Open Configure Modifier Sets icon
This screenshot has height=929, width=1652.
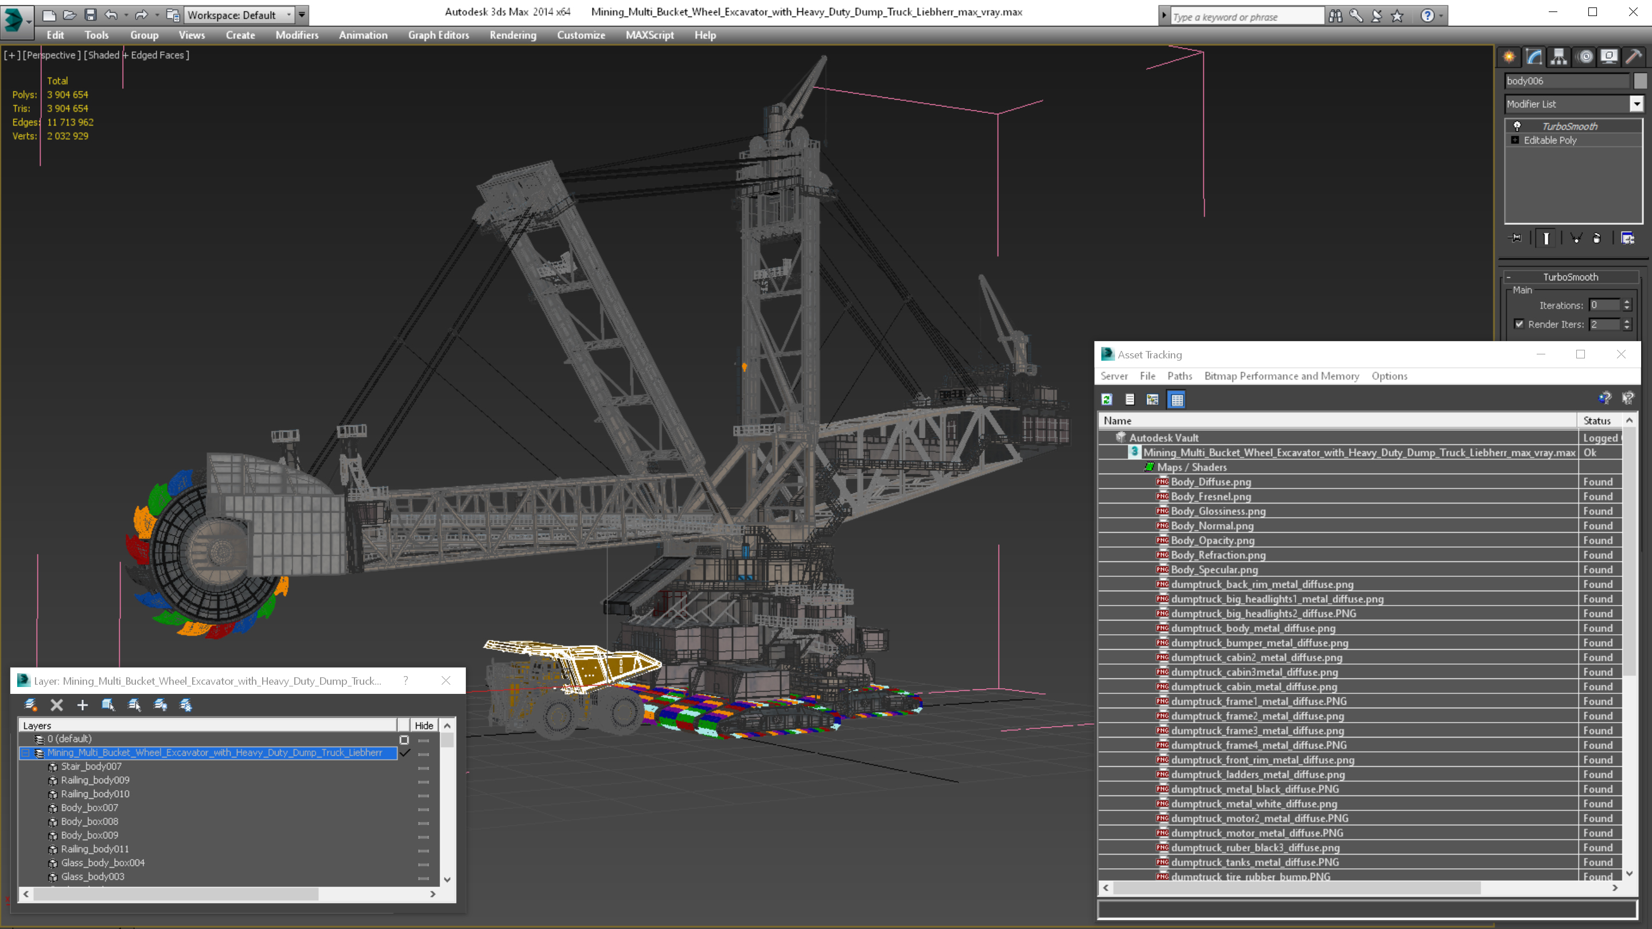(1628, 238)
